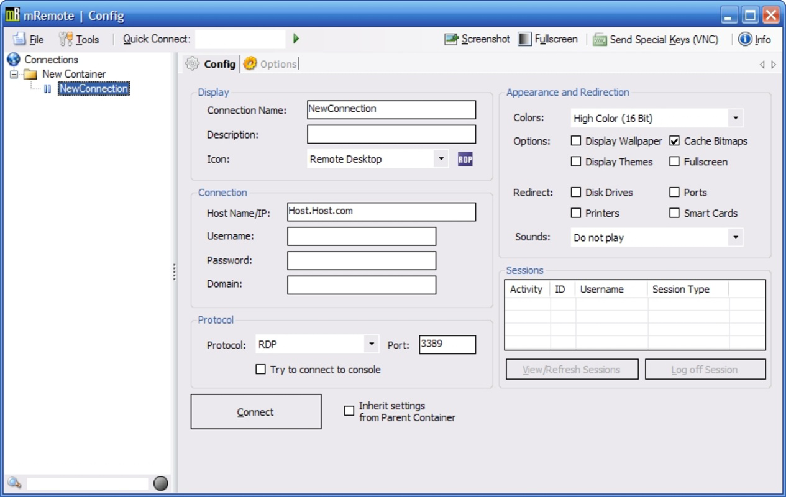
Task: Enable Disk Drives redirection
Action: coord(576,193)
